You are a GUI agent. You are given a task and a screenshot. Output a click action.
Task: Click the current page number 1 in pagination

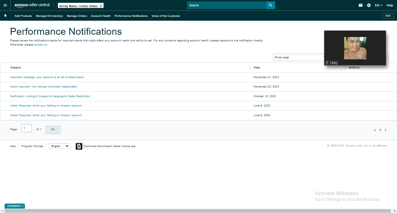[380, 130]
